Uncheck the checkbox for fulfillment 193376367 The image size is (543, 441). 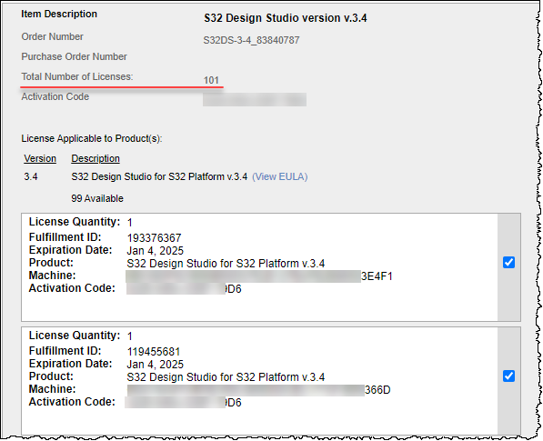click(x=508, y=263)
